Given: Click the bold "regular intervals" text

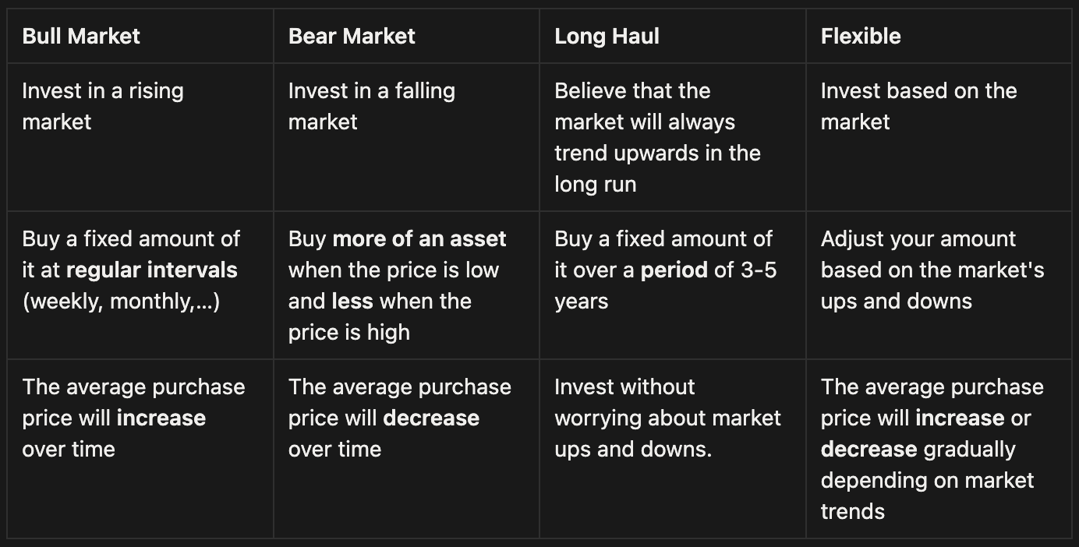Looking at the screenshot, I should pyautogui.click(x=152, y=270).
